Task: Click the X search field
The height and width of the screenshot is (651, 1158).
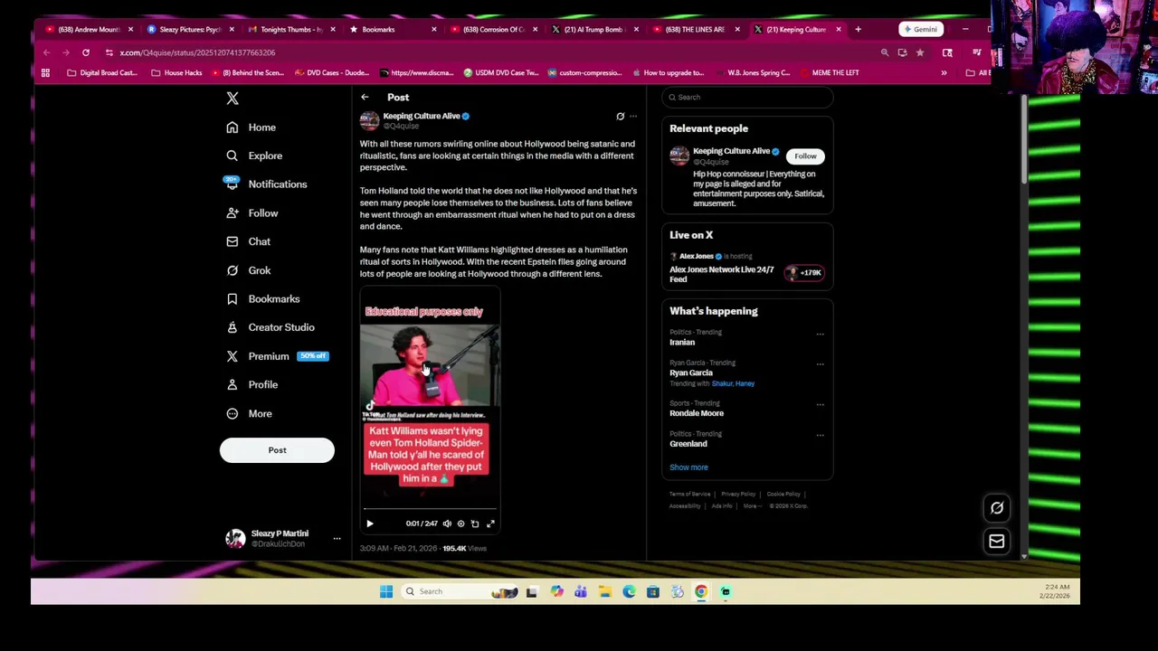Action: pos(747,97)
